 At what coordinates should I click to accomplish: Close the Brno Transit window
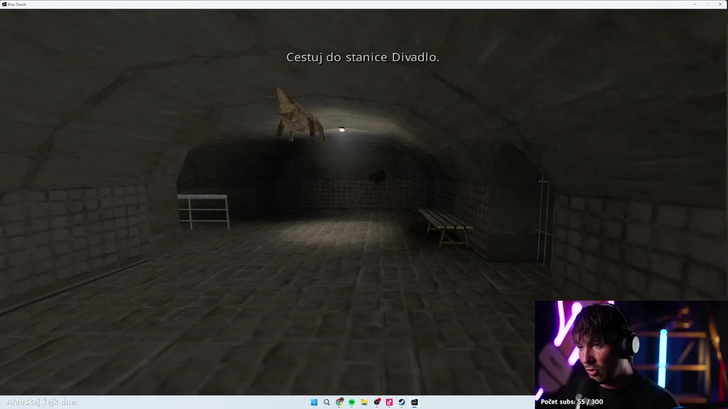pyautogui.click(x=720, y=4)
